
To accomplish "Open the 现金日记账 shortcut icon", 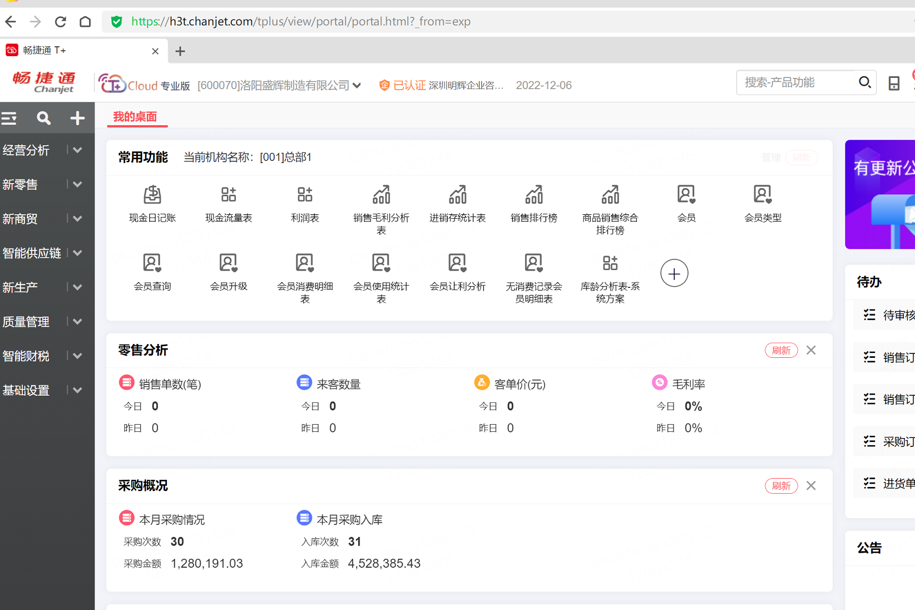I will (152, 195).
